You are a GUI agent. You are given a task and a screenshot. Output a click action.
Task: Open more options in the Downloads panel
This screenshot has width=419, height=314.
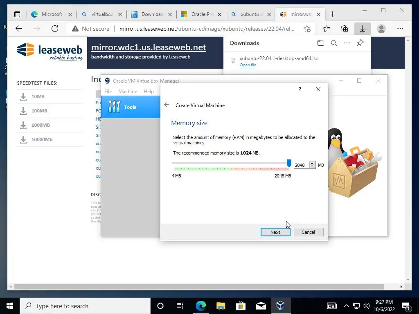coord(347,43)
